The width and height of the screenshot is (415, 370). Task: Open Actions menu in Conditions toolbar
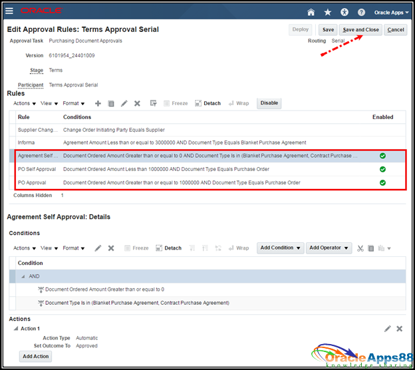pyautogui.click(x=25, y=248)
